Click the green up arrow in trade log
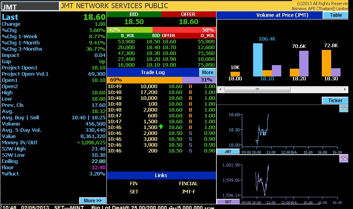353x209 pixels. tap(161, 127)
